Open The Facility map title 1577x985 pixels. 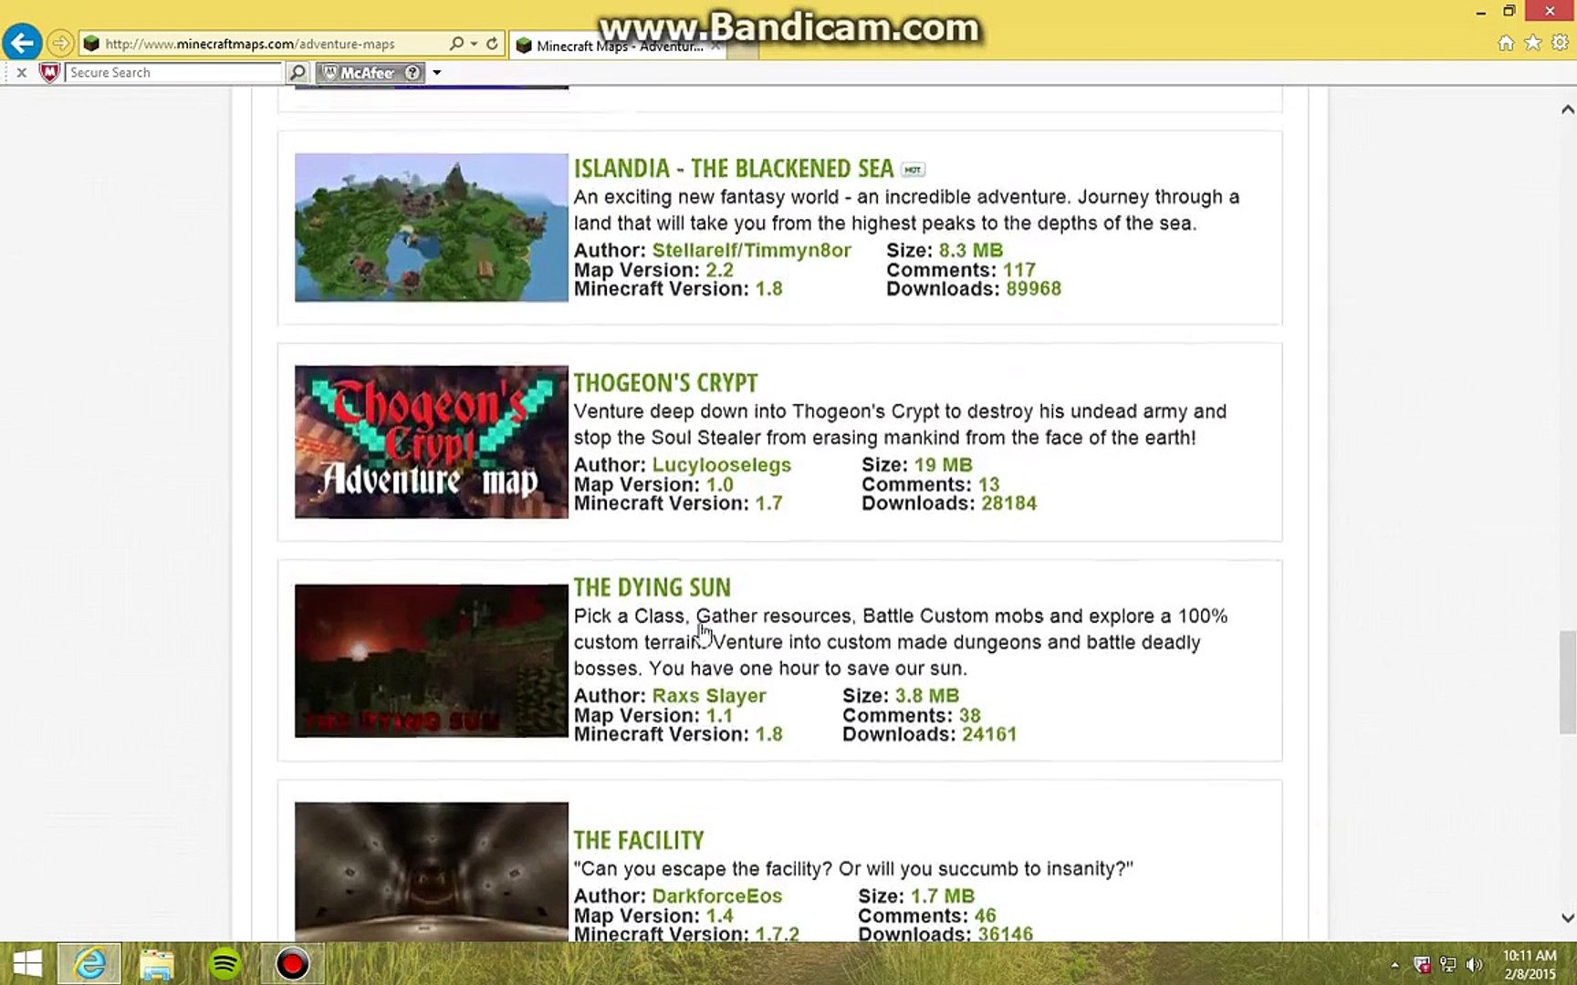coord(639,840)
